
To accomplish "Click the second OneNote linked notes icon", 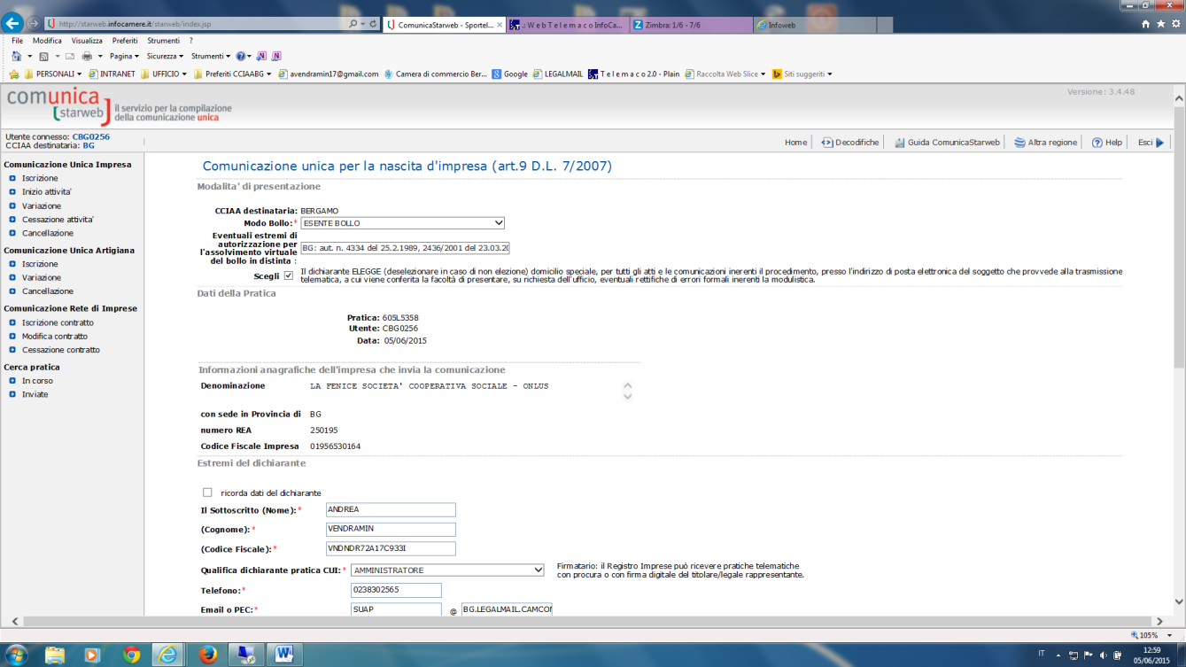I will tap(276, 56).
